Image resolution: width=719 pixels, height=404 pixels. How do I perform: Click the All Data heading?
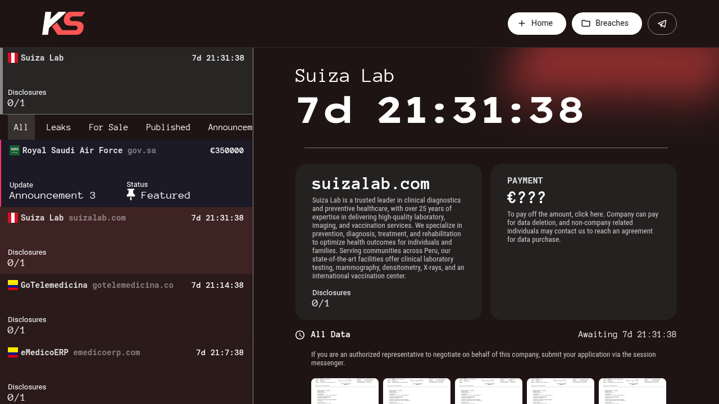point(330,334)
